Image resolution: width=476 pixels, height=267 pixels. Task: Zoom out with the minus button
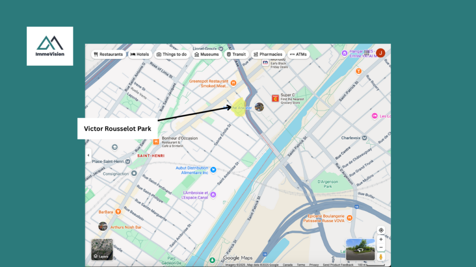[x=381, y=248]
